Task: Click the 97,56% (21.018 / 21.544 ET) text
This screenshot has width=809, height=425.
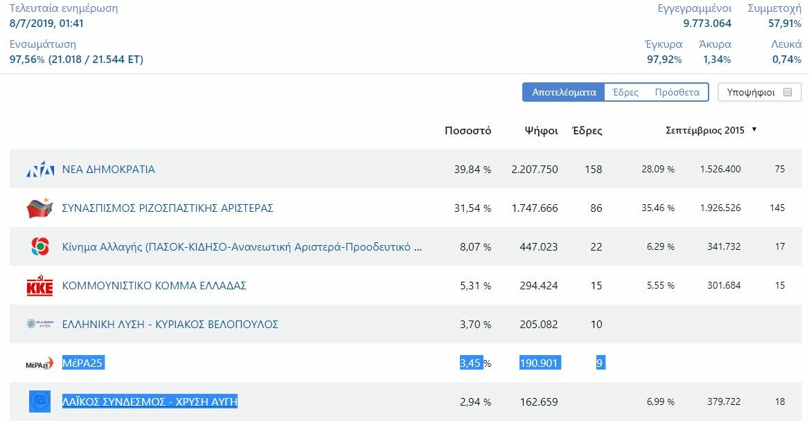Action: (x=76, y=60)
